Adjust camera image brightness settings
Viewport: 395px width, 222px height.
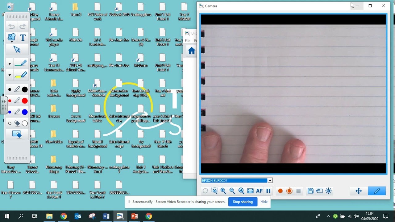(x=328, y=191)
